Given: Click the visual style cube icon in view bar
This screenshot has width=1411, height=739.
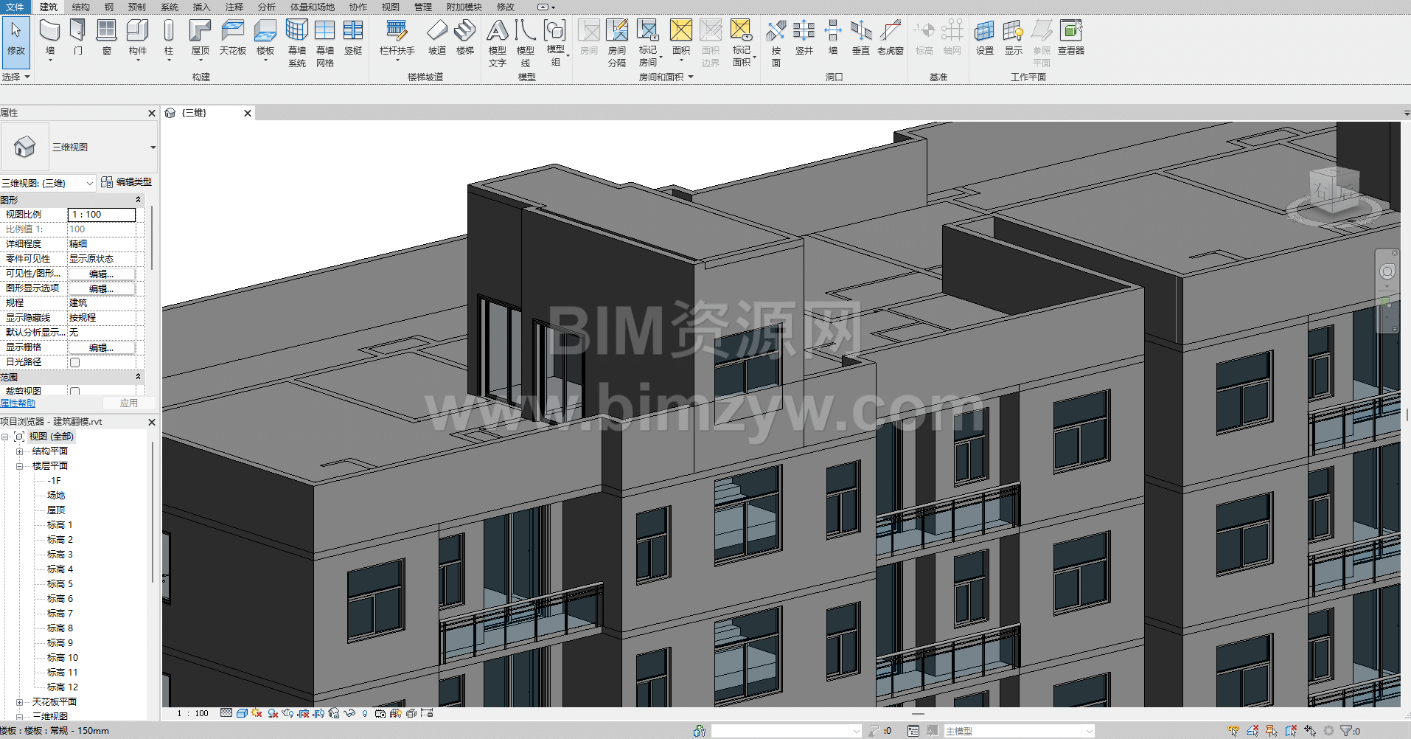Looking at the screenshot, I should (242, 713).
